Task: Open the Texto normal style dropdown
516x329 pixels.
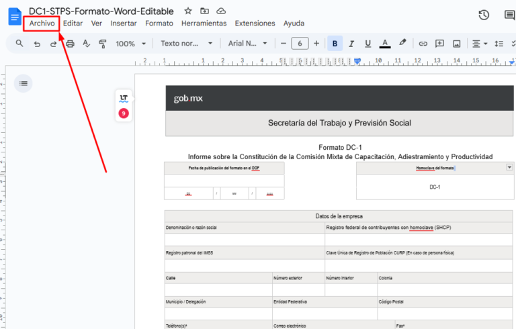Action: [186, 44]
